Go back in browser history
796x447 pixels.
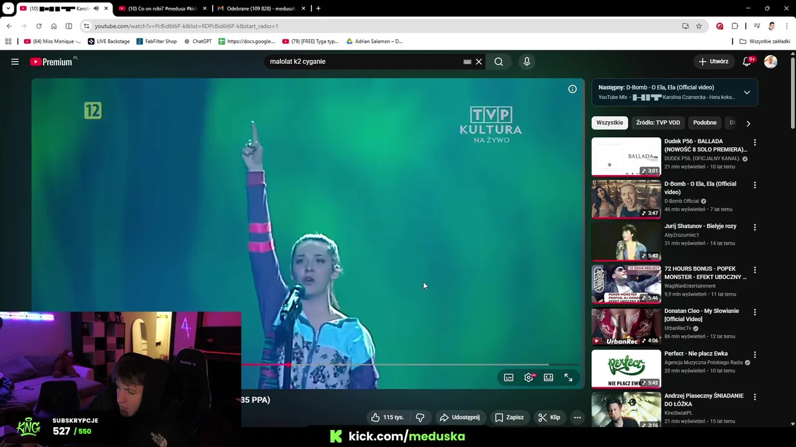pos(9,26)
